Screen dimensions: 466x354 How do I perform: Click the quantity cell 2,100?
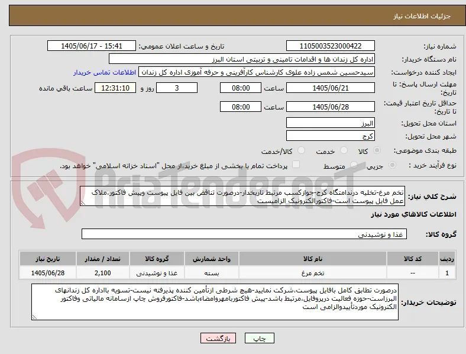tap(102, 273)
